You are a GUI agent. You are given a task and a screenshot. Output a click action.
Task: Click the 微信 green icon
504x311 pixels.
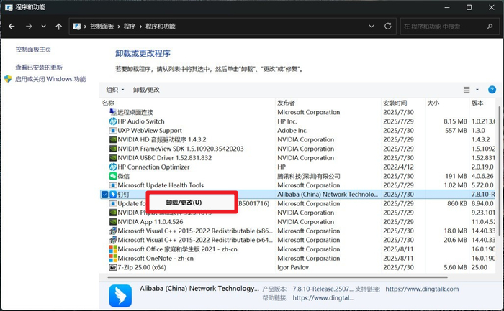point(113,176)
